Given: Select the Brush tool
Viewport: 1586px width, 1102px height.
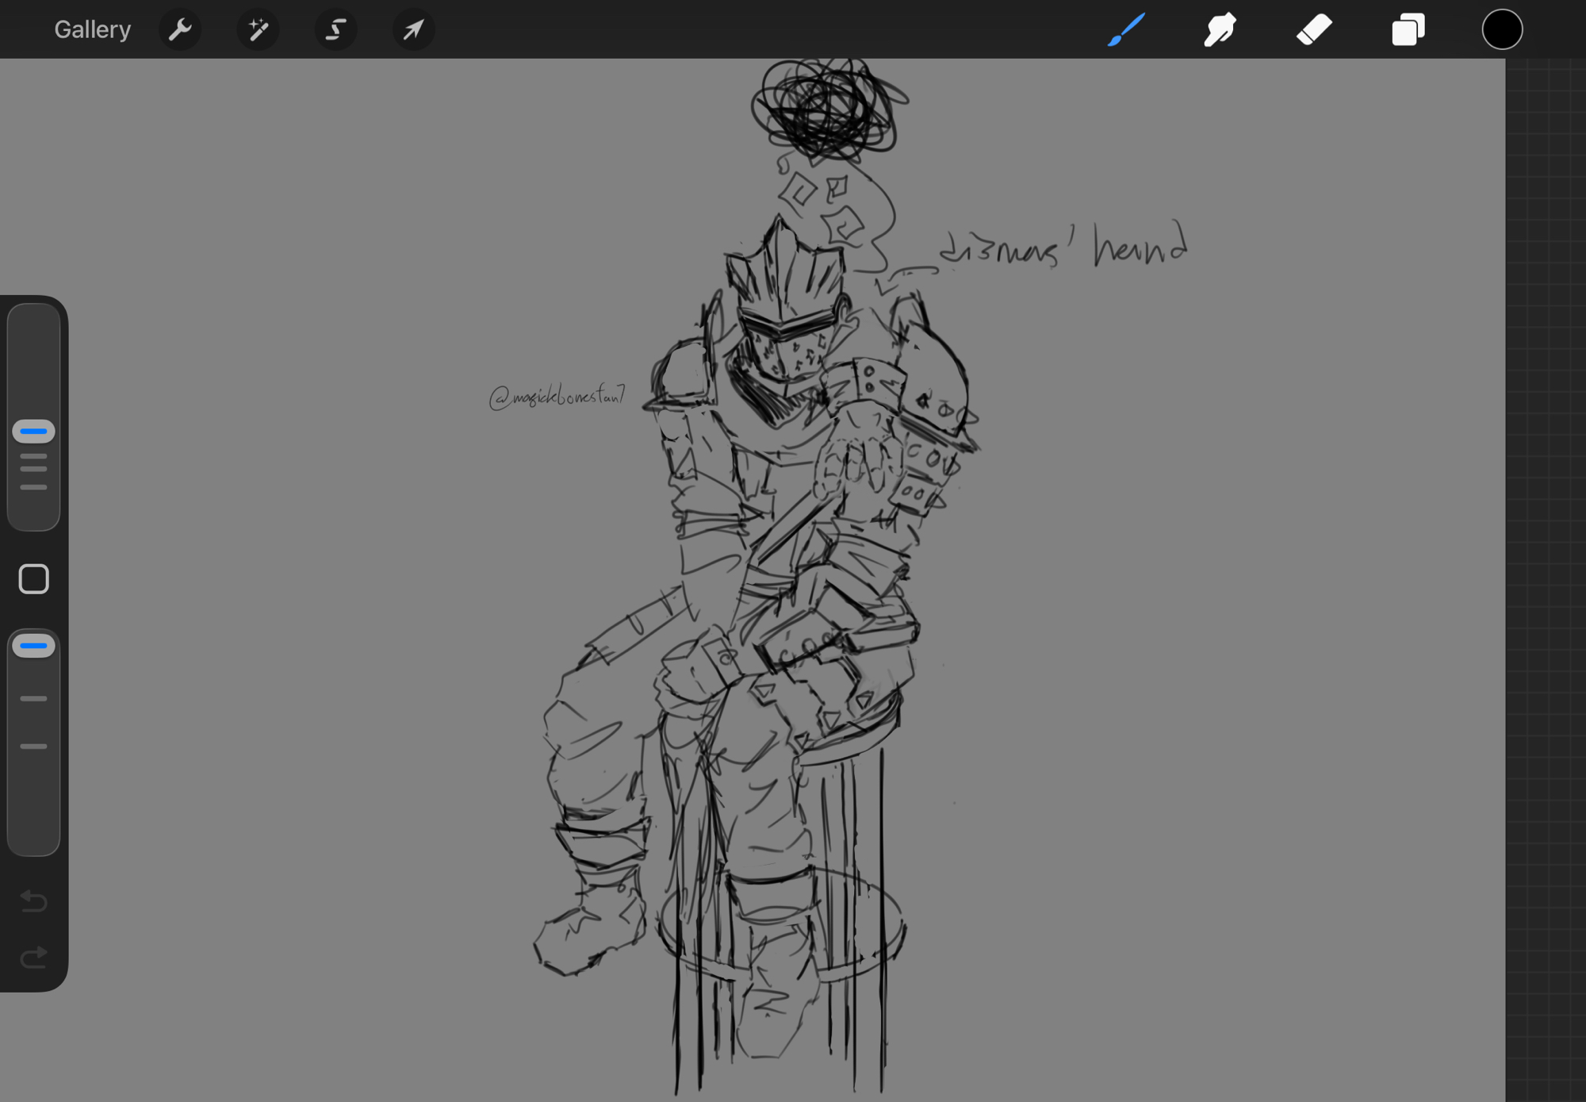Looking at the screenshot, I should pyautogui.click(x=1126, y=30).
